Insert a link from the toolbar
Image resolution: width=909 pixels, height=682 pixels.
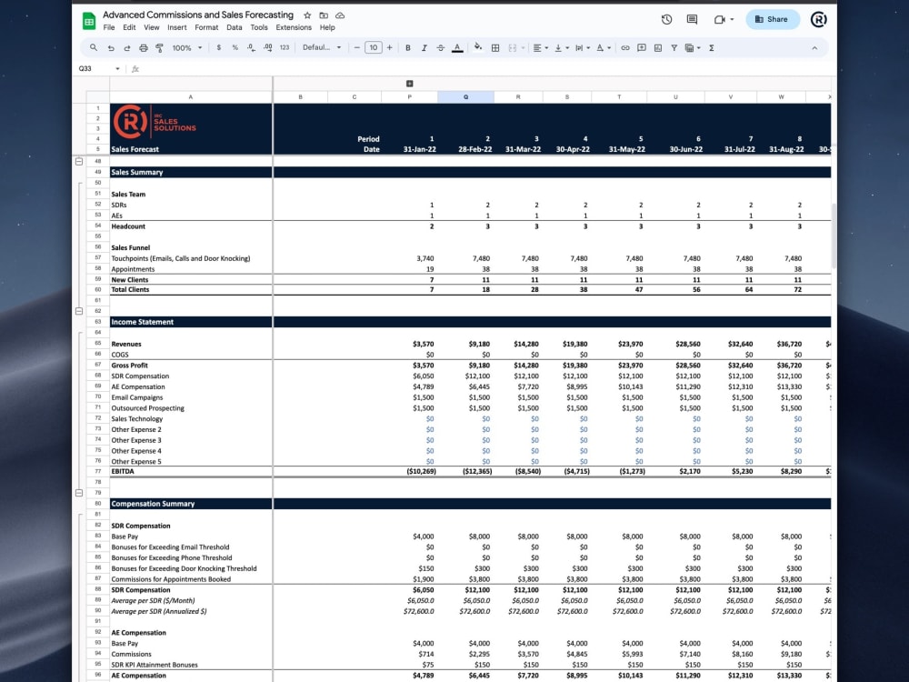pyautogui.click(x=625, y=48)
